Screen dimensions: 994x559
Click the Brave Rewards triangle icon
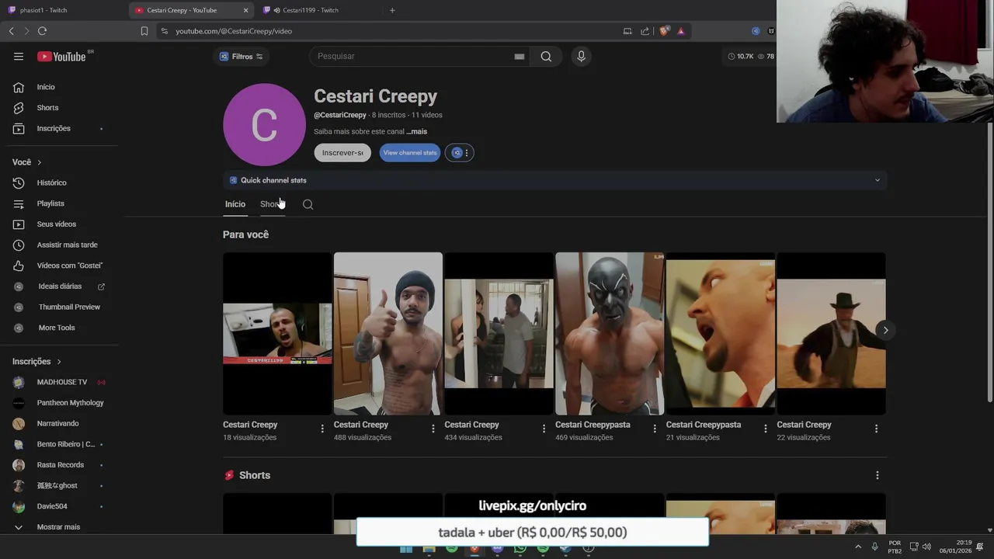click(680, 31)
